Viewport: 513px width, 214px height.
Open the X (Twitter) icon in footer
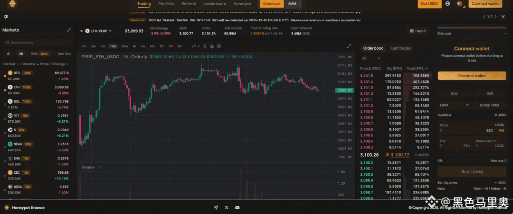pos(227,207)
